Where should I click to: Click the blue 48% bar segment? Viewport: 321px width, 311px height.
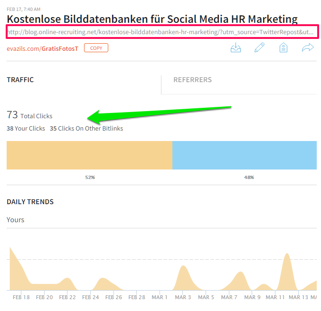click(244, 155)
